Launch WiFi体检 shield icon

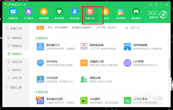(40, 63)
